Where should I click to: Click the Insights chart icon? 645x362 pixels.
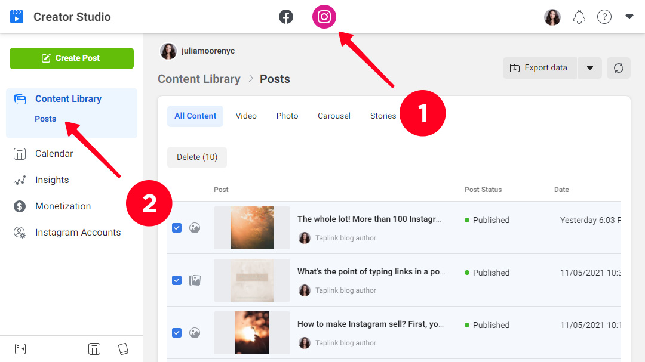click(x=20, y=180)
